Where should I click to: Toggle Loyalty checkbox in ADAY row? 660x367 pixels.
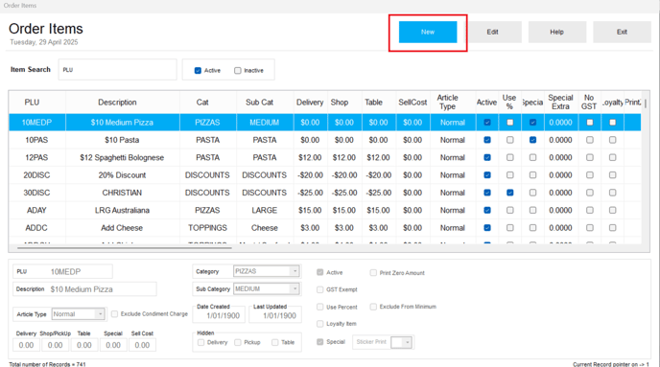[612, 210]
